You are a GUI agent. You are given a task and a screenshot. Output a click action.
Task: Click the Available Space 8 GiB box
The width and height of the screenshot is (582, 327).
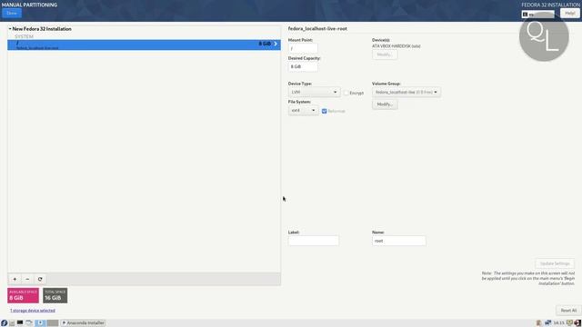pos(23,295)
